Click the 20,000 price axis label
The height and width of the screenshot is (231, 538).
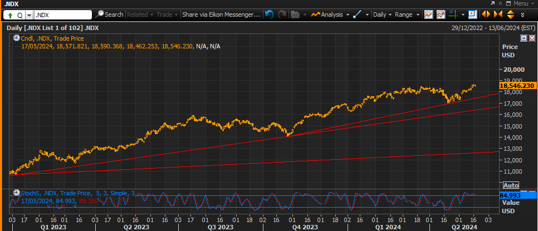[513, 70]
